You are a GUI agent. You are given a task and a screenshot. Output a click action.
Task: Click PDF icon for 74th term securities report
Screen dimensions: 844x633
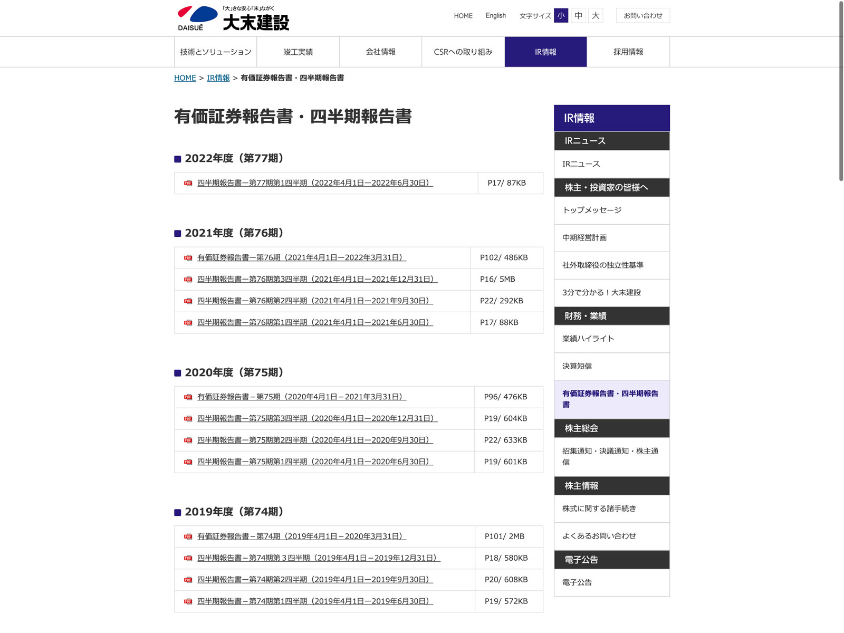(x=188, y=536)
